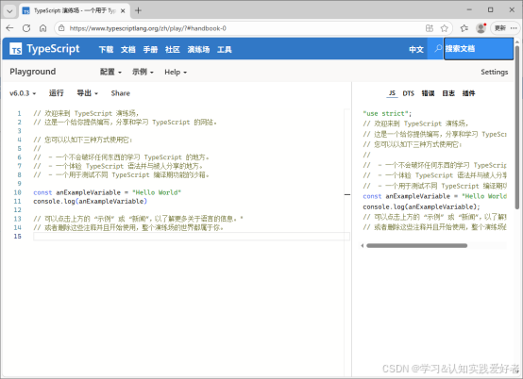
Task: Click the "Hello World" string on line 10
Action: [x=157, y=192]
